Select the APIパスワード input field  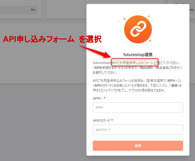pos(138,130)
